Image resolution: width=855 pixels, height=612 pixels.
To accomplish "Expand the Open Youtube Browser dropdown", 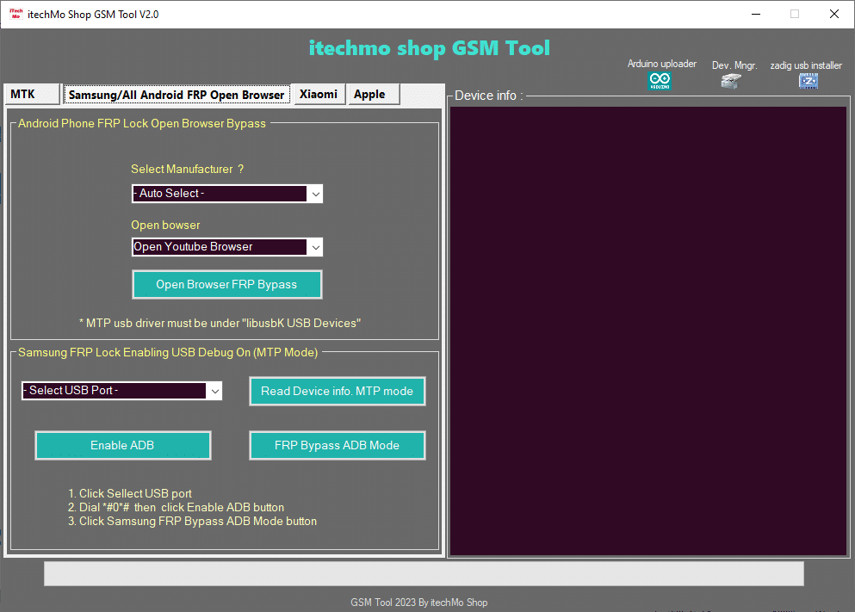I will (315, 247).
